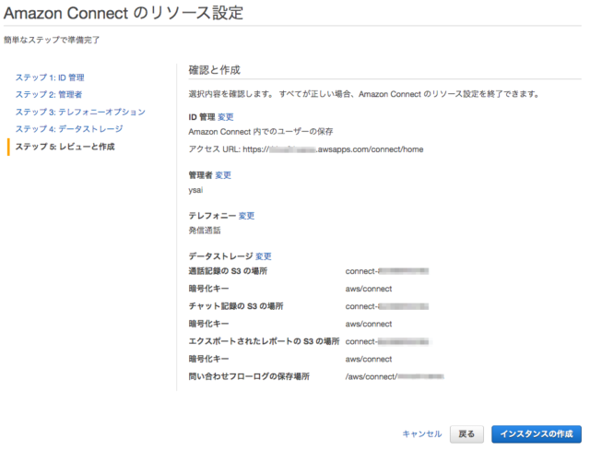This screenshot has height=451, width=590.
Task: Click connect- bucket value for チャット記録
Action: [x=387, y=306]
